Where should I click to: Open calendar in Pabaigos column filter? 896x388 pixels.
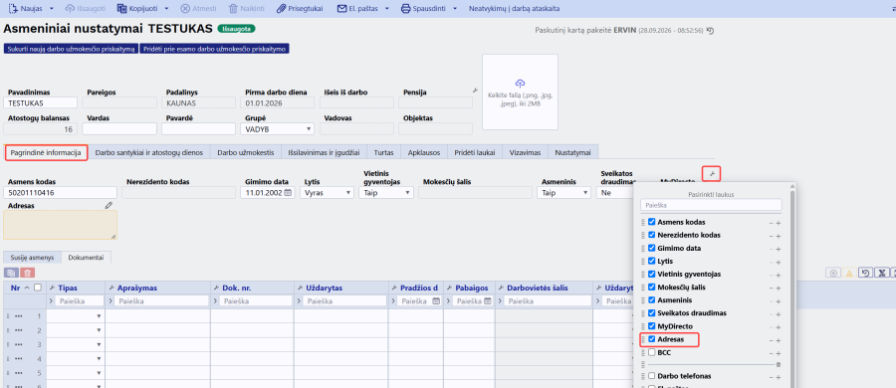tap(488, 300)
